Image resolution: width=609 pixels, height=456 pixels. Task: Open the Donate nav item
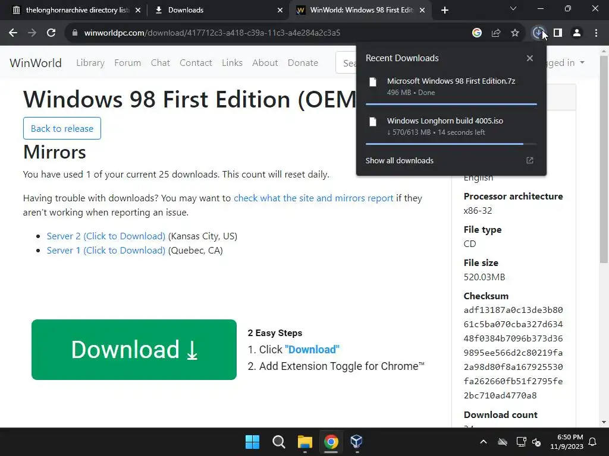(303, 63)
